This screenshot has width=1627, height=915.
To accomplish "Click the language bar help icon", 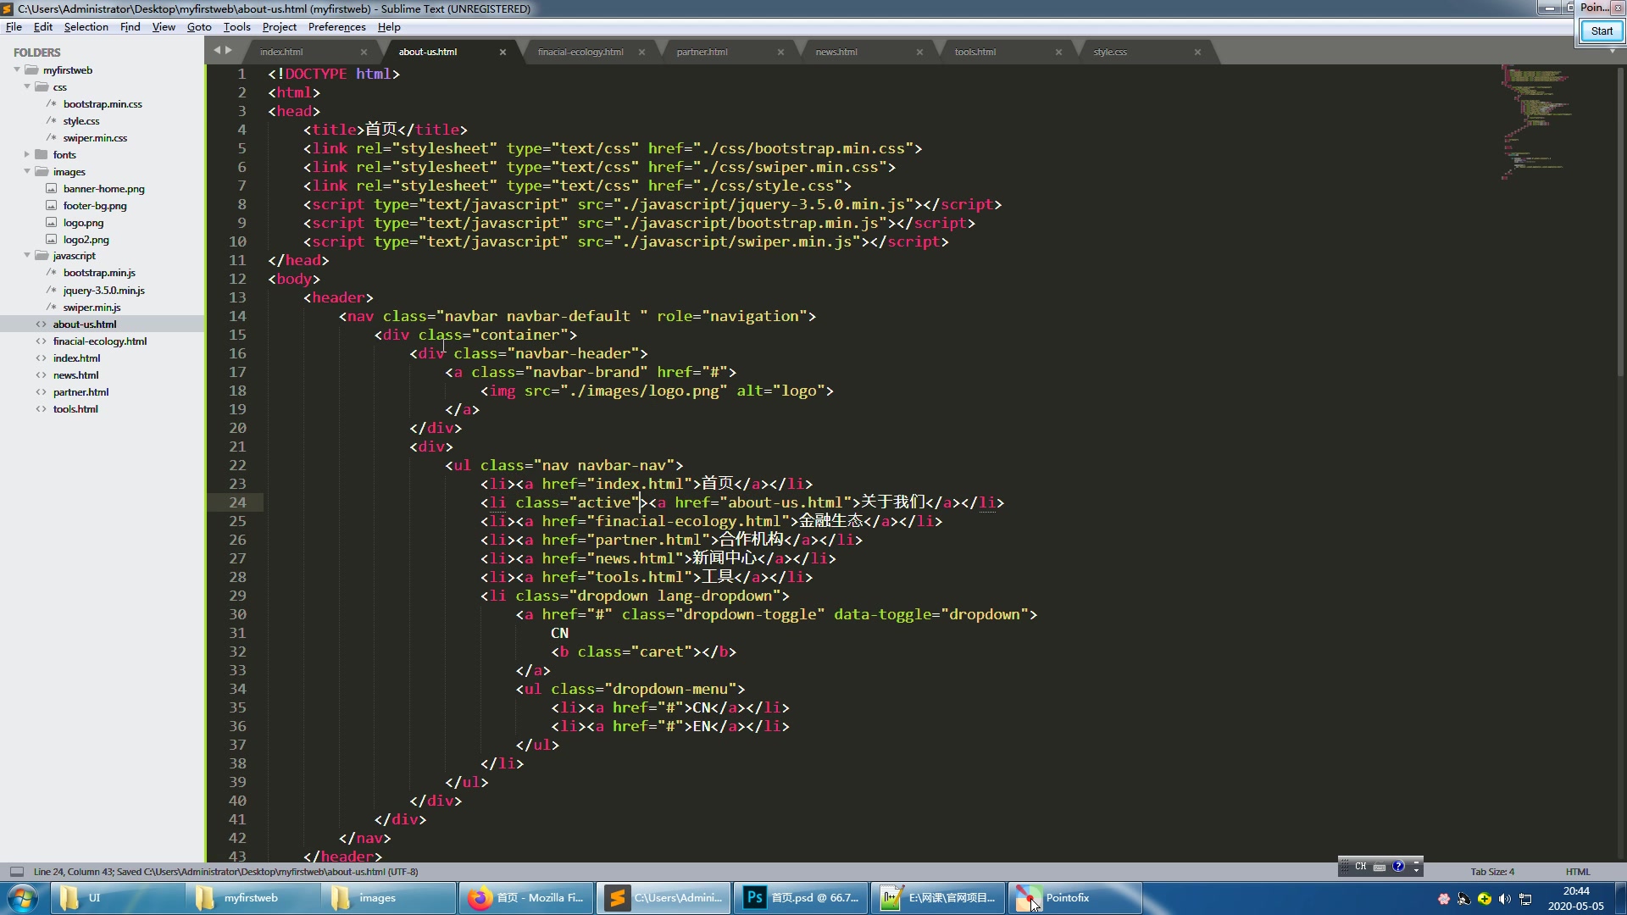I will coord(1398,866).
